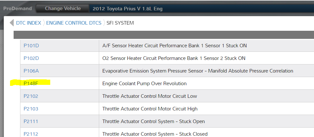Open DTC code P2102
The image size is (314, 137).
[x=31, y=96]
